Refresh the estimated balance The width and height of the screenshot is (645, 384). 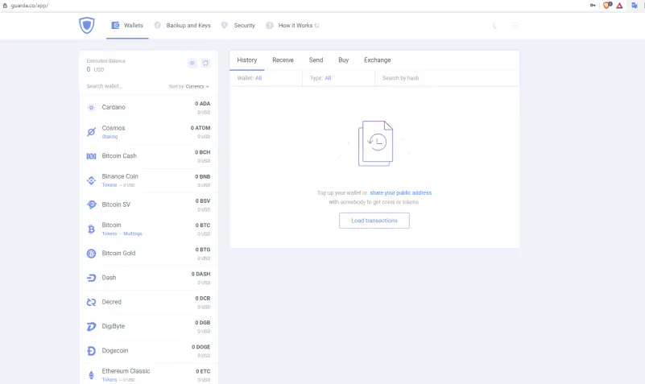205,63
